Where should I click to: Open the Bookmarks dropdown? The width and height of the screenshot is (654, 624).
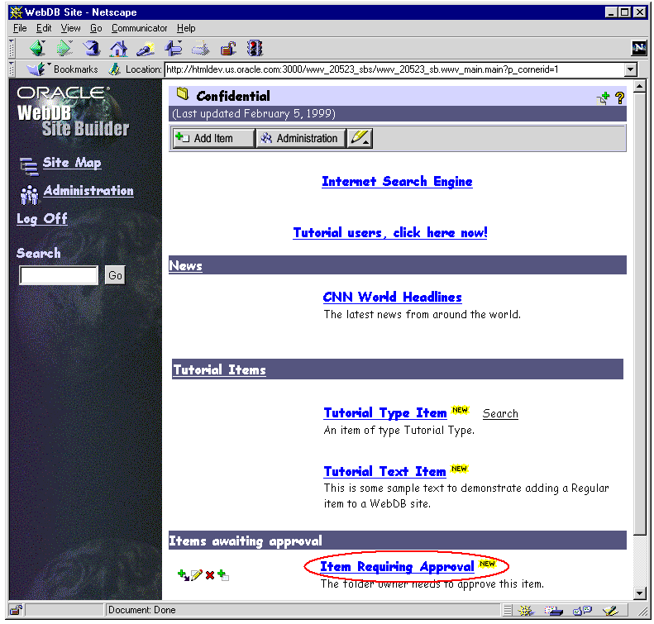64,70
